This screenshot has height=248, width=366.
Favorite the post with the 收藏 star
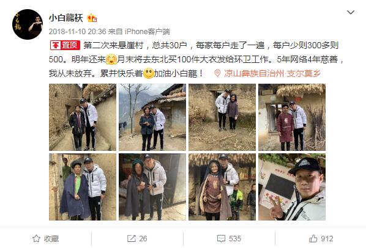pos(46,238)
